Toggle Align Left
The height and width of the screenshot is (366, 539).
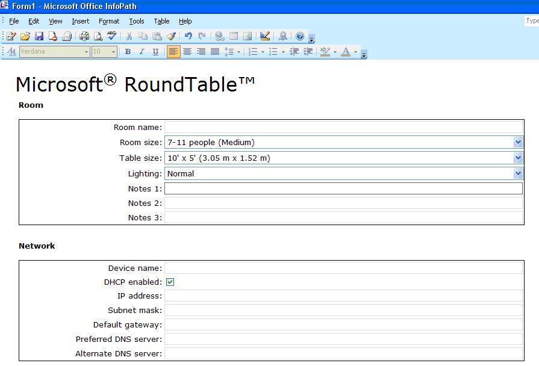click(x=173, y=52)
